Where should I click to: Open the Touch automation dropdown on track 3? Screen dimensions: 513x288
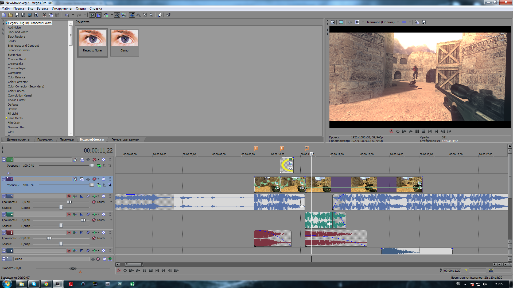pyautogui.click(x=111, y=202)
